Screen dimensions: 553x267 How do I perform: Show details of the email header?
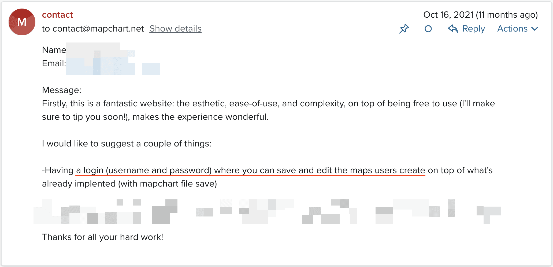click(175, 29)
